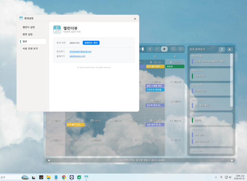Open the green chart app on taskbar
The height and width of the screenshot is (181, 247).
79,177
